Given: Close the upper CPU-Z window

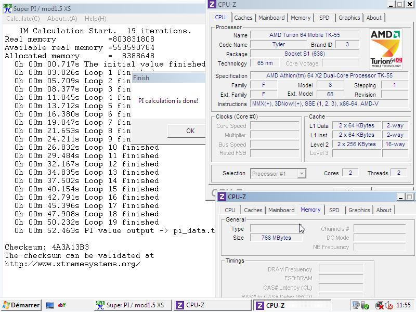Looking at the screenshot, I should pyautogui.click(x=410, y=5).
